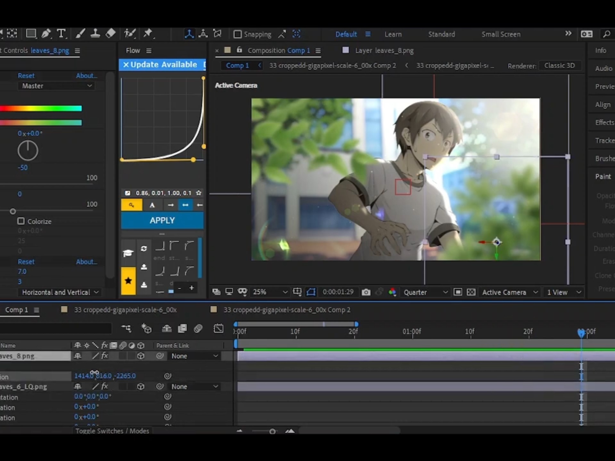The width and height of the screenshot is (615, 461).
Task: Toggle Mask and Shape Path Visibility
Action: click(311, 292)
